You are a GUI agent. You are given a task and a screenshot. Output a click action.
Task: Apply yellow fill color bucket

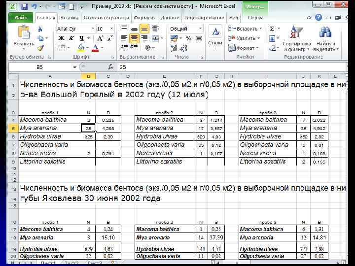pyautogui.click(x=81, y=48)
